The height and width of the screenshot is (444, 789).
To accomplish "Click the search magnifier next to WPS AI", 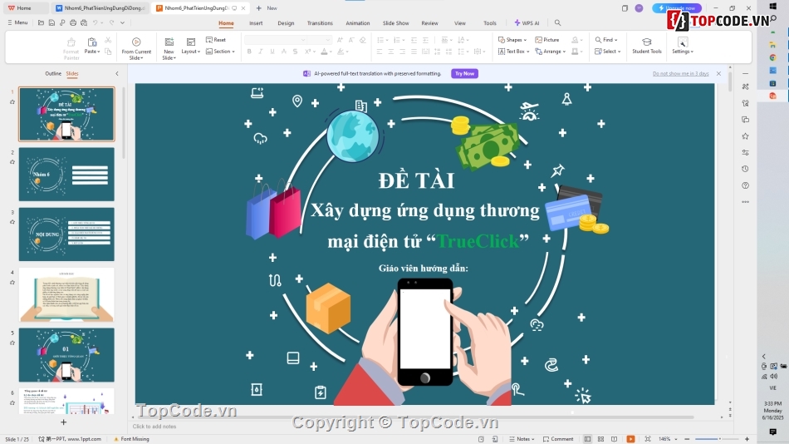I will 557,22.
